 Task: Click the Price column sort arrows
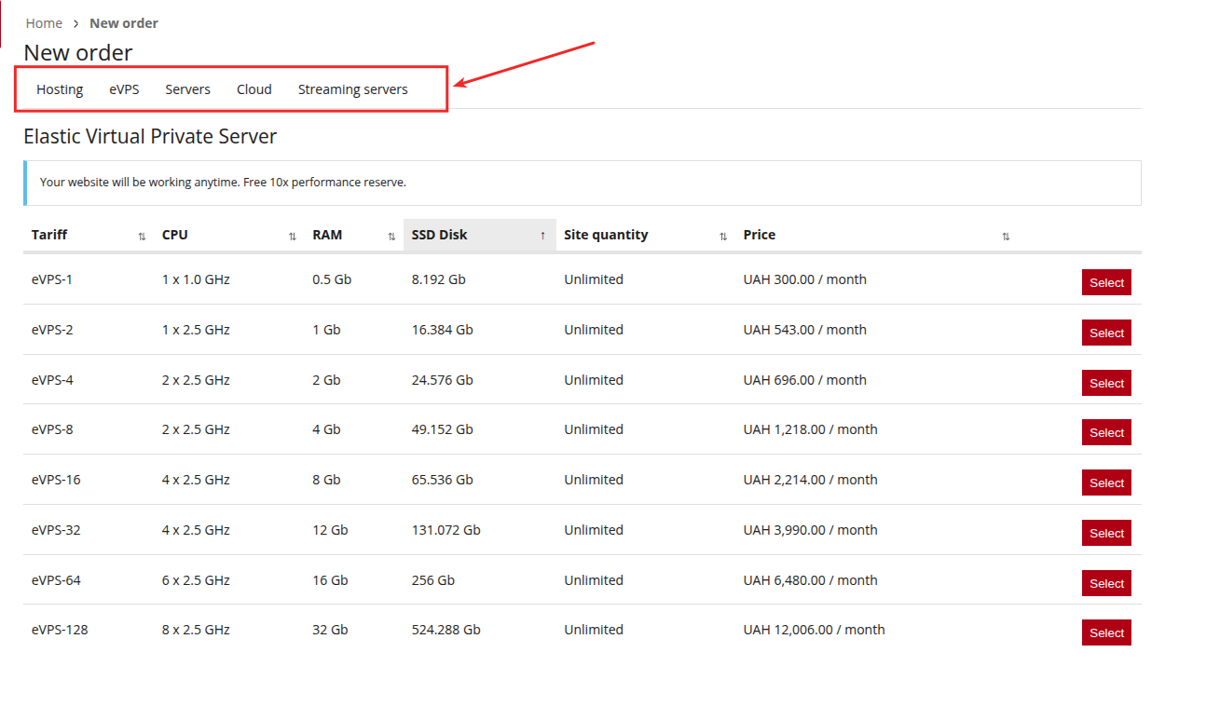click(x=1006, y=237)
